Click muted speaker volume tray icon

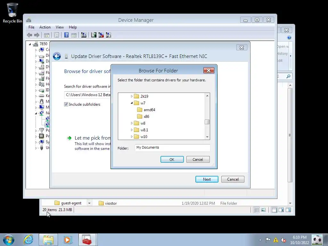[x=283, y=240]
